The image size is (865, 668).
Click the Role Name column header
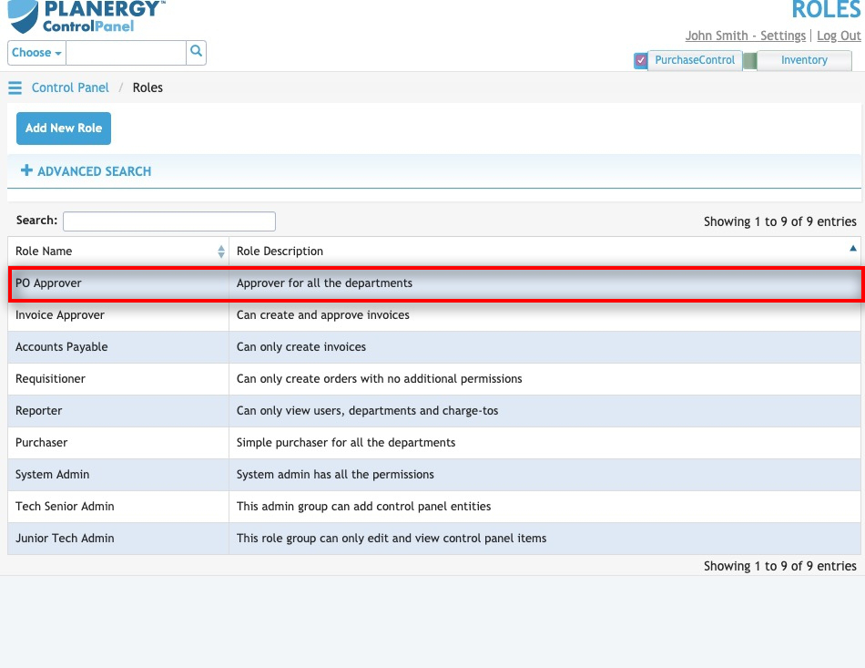click(x=118, y=252)
